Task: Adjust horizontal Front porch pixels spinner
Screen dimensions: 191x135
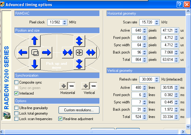Action: (144, 38)
